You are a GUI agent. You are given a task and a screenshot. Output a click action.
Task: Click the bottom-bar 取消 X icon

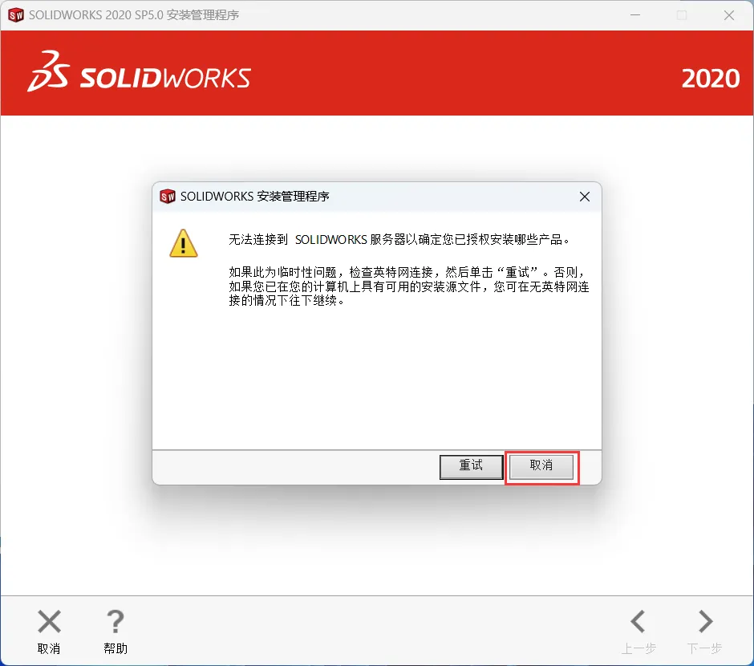click(x=49, y=621)
